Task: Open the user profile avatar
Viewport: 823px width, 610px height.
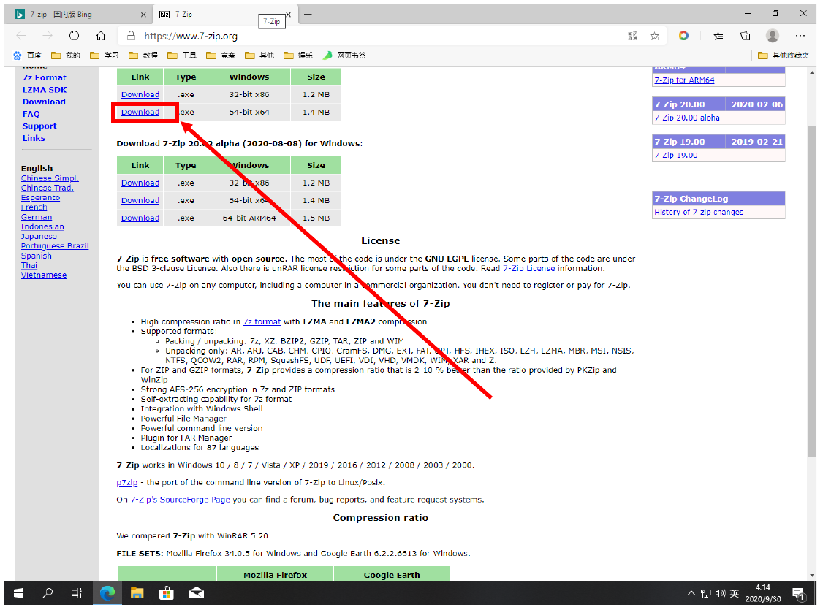Action: 773,36
